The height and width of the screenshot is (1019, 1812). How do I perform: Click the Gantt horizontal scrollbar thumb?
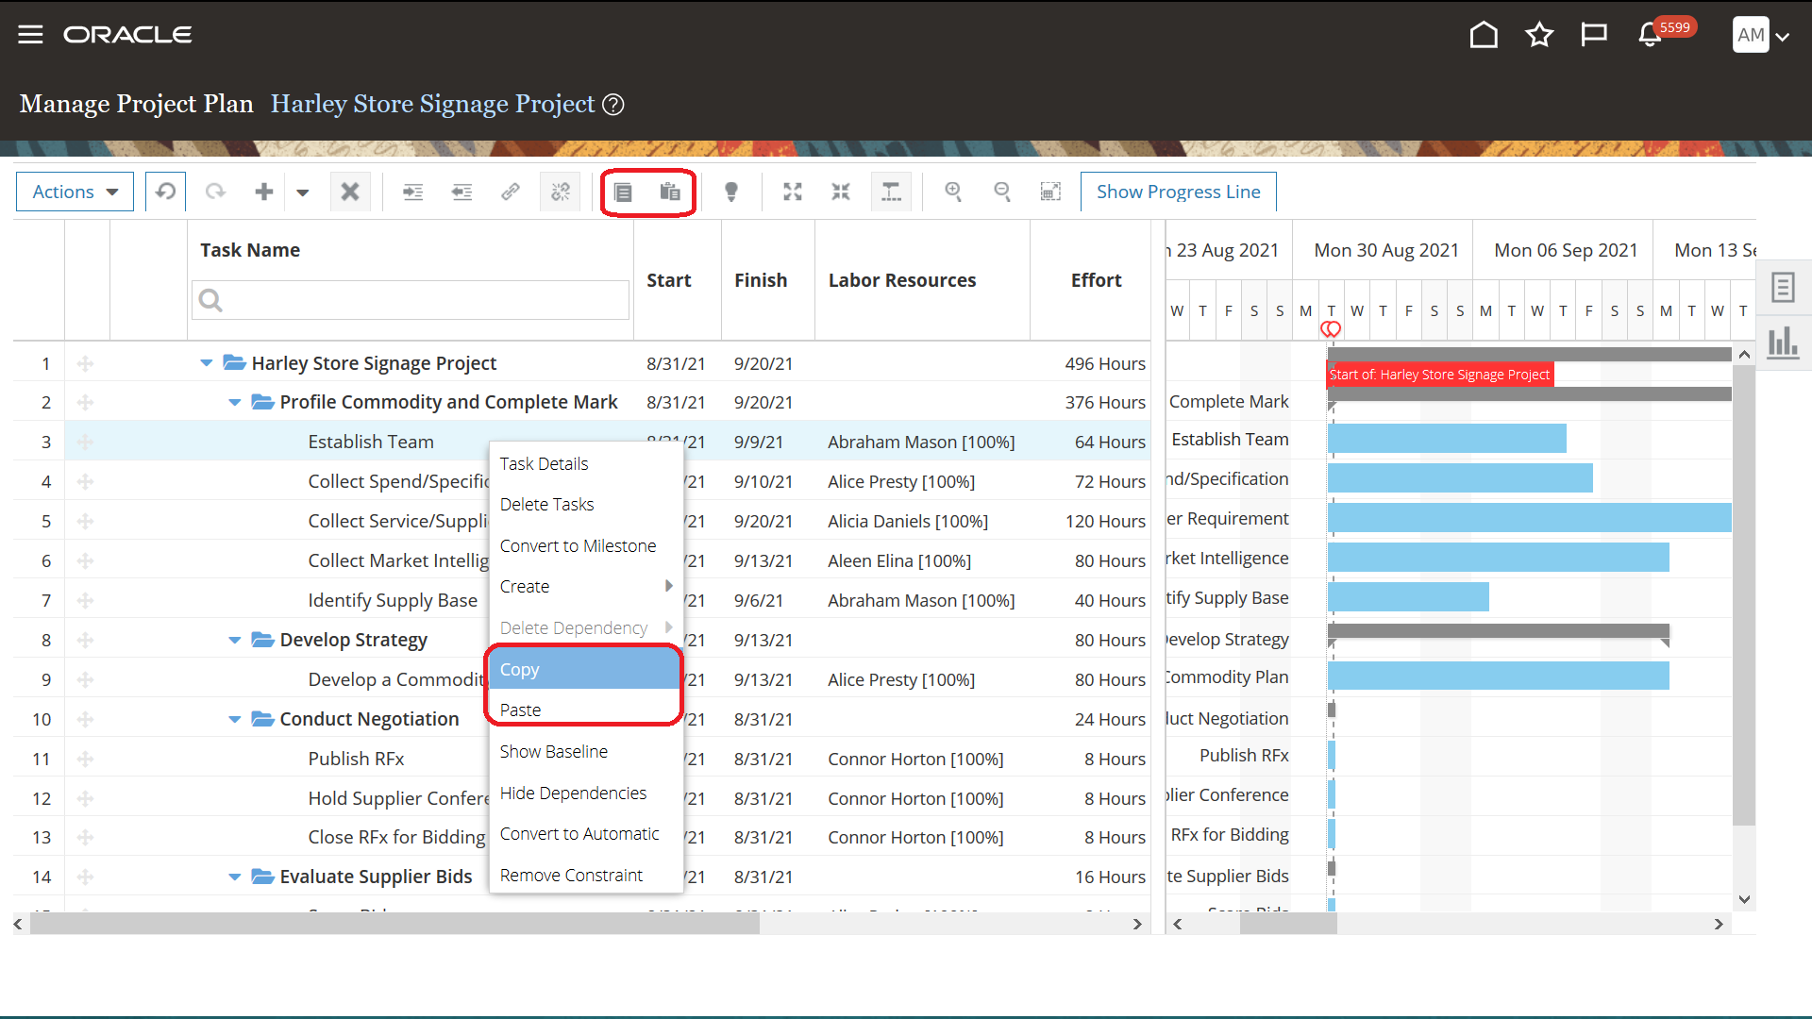pyautogui.click(x=1288, y=925)
